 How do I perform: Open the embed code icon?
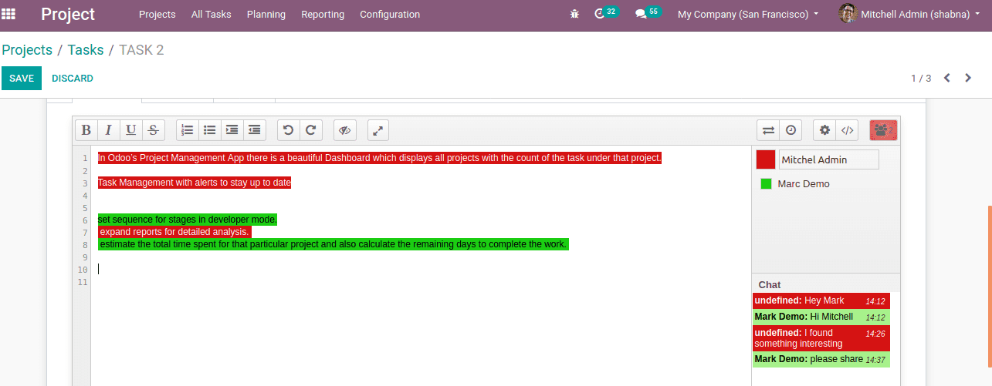[847, 130]
